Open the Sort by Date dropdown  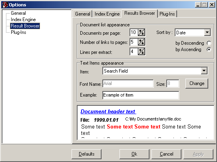(x=207, y=33)
